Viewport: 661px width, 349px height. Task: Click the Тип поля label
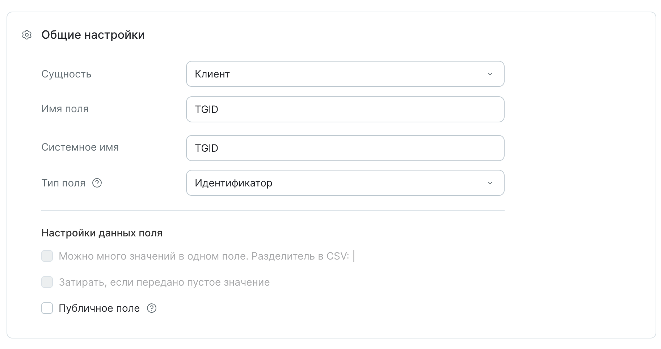click(63, 183)
